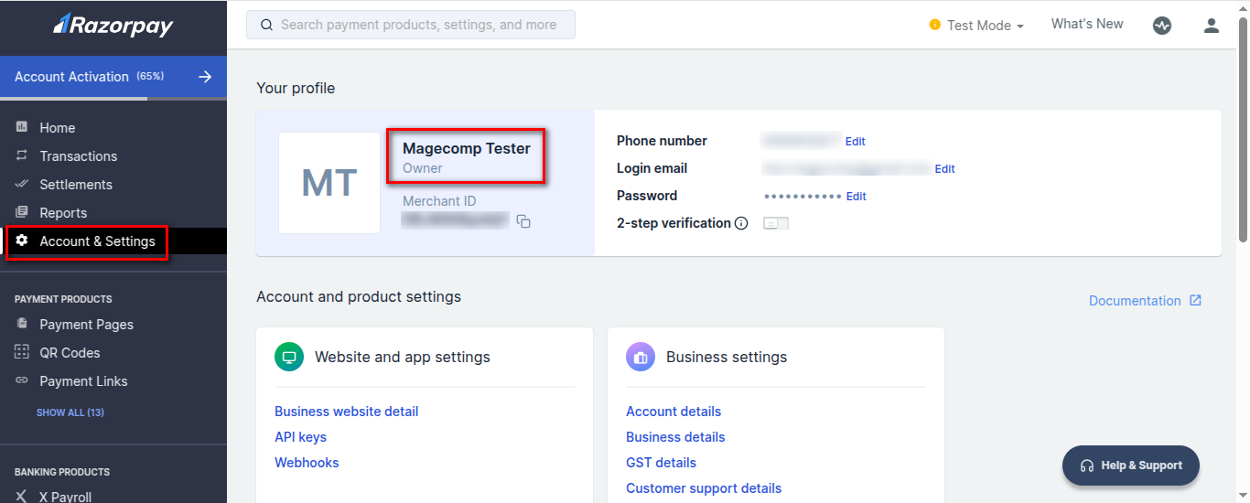Click the search payment products field
The height and width of the screenshot is (503, 1250).
411,25
